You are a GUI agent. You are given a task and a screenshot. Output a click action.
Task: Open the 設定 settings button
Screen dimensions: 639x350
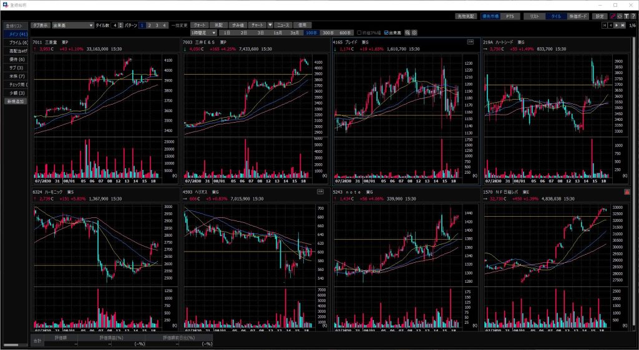600,16
